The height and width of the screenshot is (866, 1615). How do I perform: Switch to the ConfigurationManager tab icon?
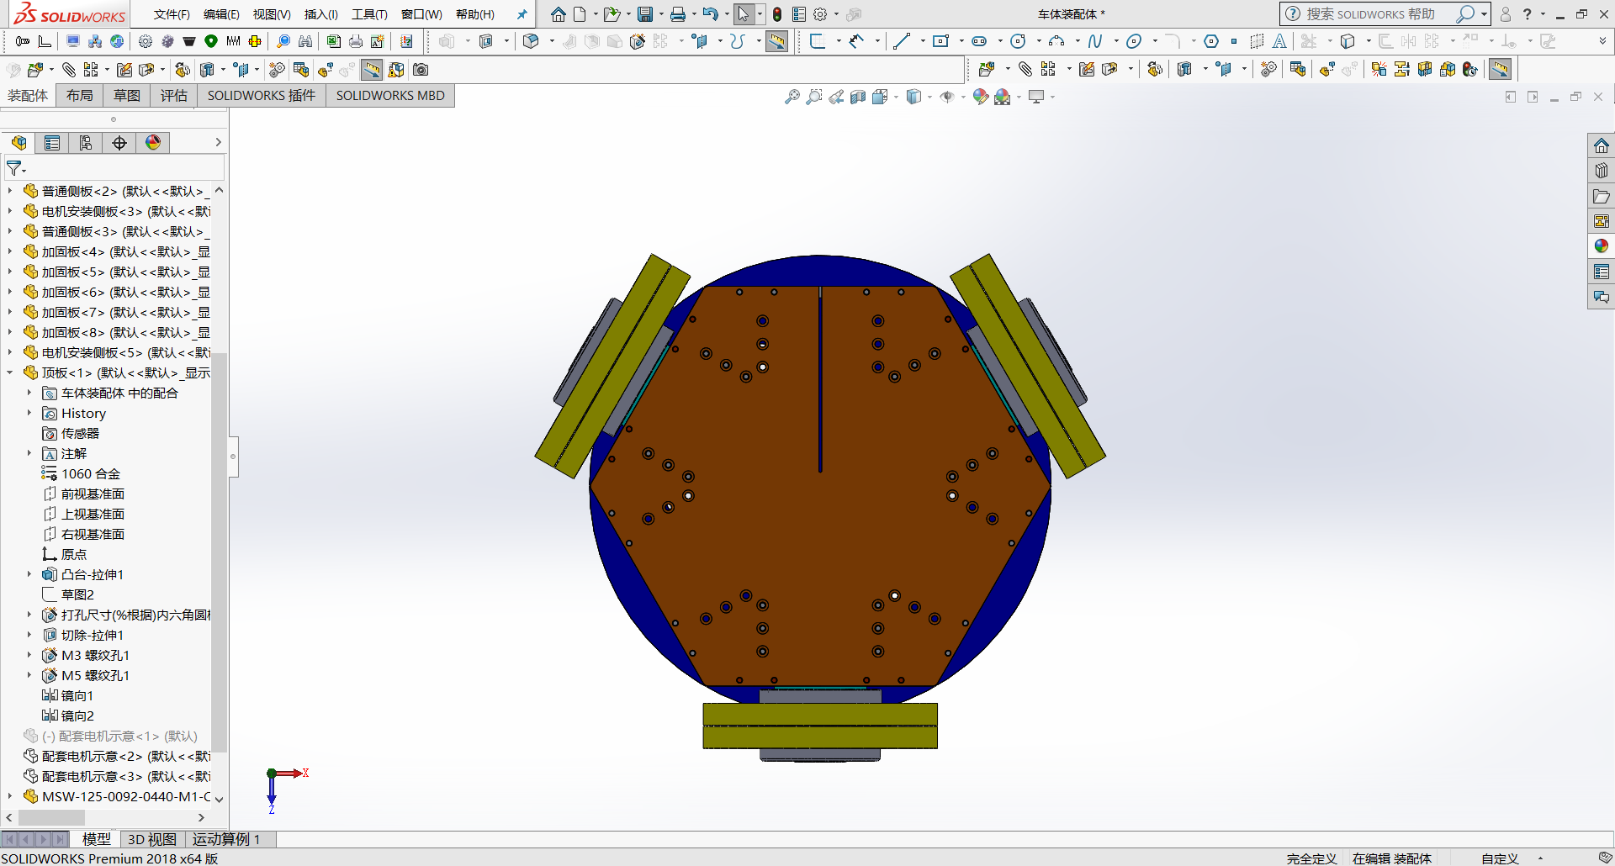[86, 143]
